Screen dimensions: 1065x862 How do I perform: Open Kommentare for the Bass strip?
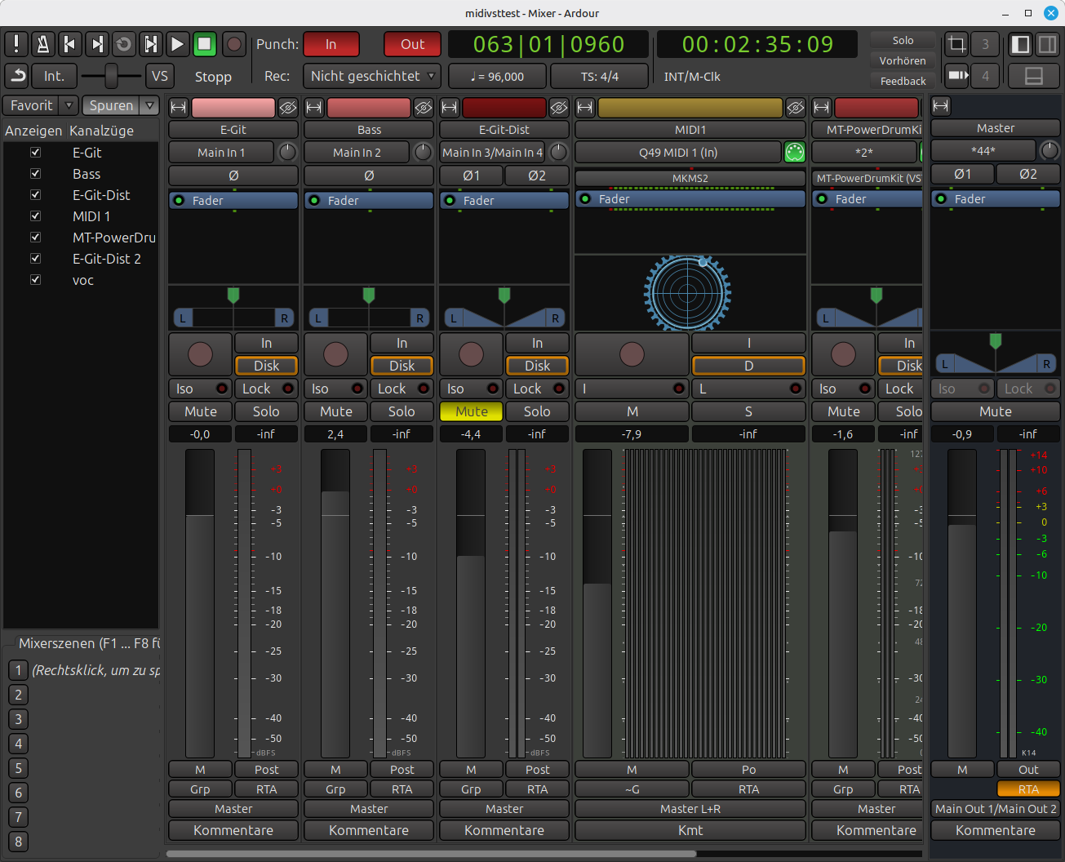[x=369, y=830]
